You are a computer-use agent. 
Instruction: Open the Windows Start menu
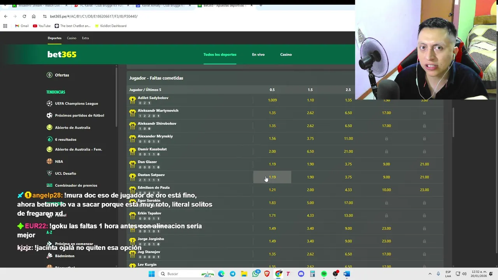151,274
